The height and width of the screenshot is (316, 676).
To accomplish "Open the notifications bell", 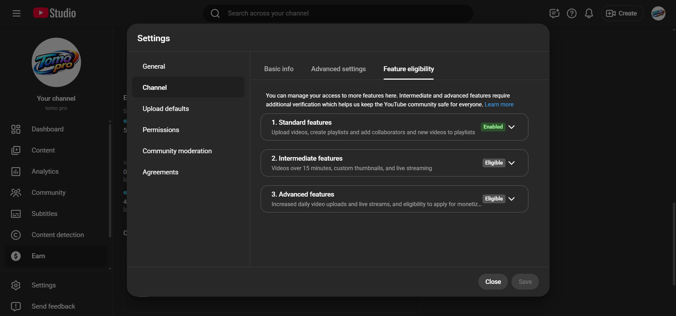I will point(589,13).
